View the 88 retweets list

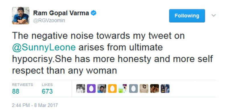coord(23,89)
